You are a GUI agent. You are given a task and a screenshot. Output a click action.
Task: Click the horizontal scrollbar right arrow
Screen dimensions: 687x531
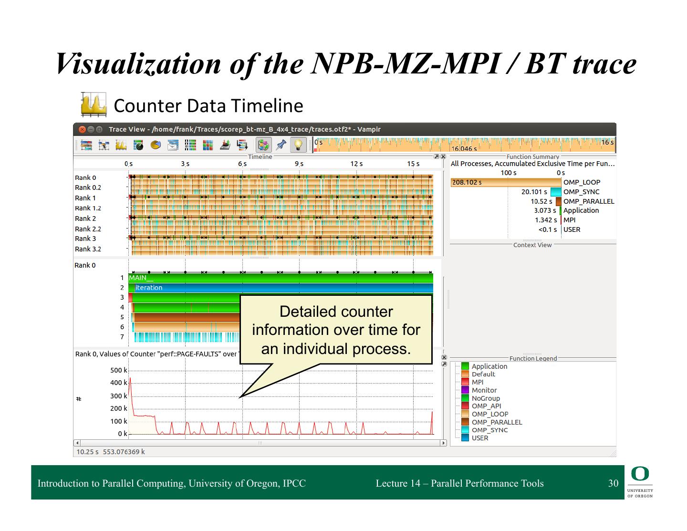tap(444, 443)
